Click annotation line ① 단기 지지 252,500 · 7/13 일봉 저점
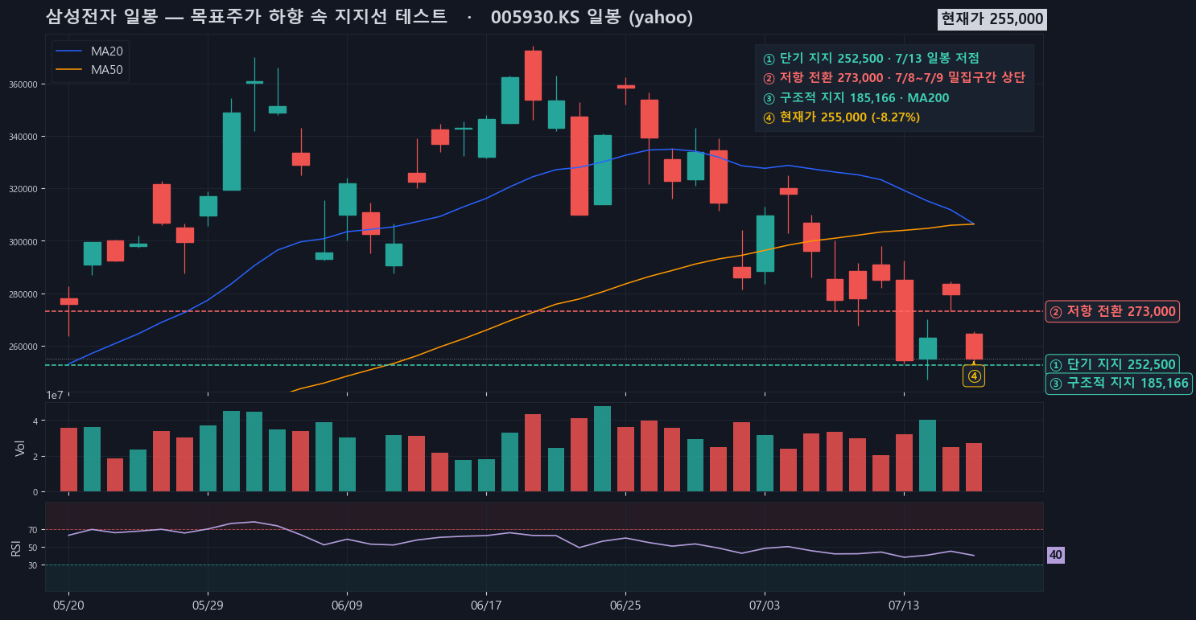Viewport: 1196px width, 620px height. [871, 59]
